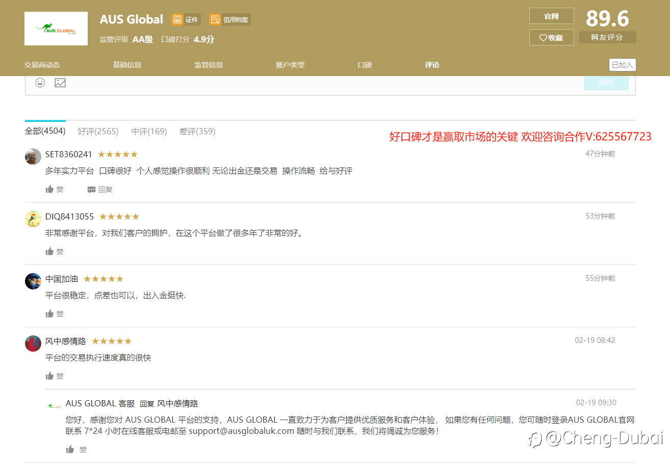The height and width of the screenshot is (465, 670).
Task: Show 全部(4504) reviews tab
Action: [45, 131]
